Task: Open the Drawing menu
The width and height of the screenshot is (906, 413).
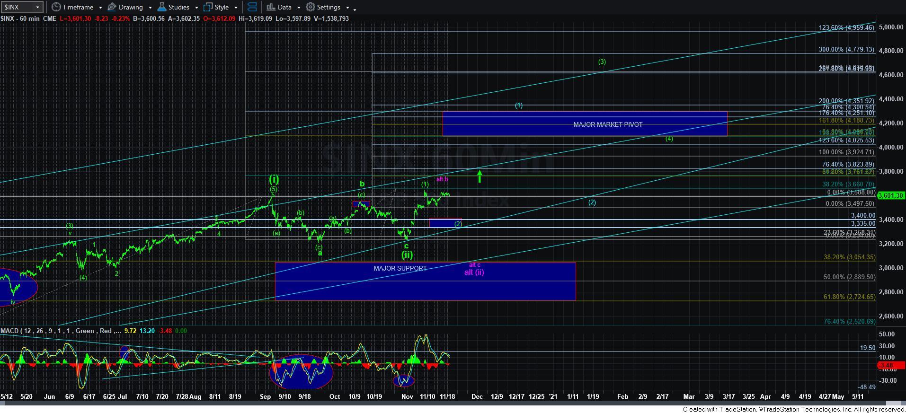Action: (130, 7)
